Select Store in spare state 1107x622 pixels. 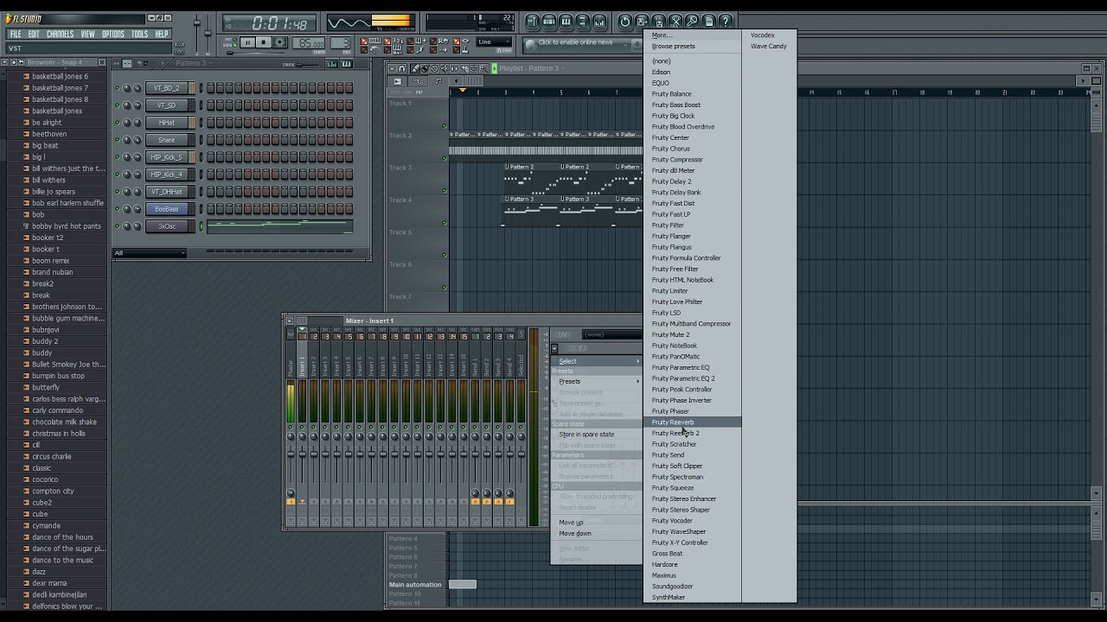pyautogui.click(x=596, y=435)
